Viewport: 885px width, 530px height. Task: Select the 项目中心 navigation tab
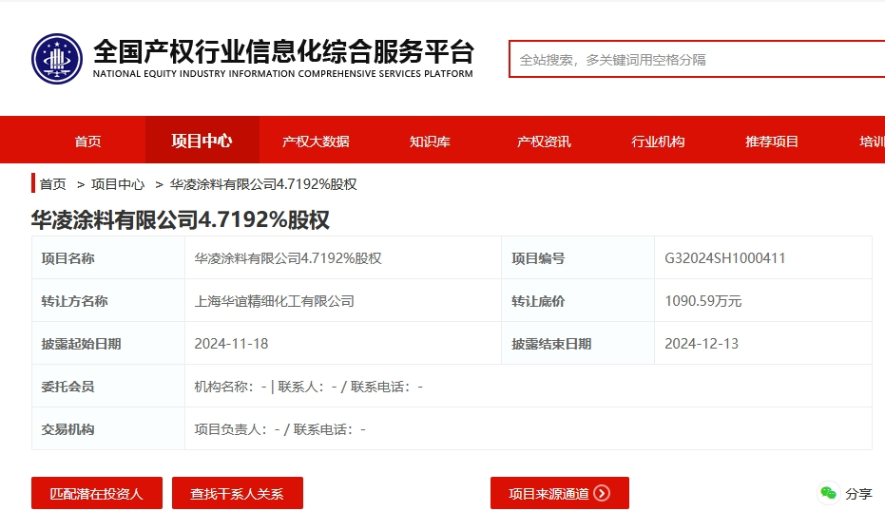pyautogui.click(x=202, y=141)
